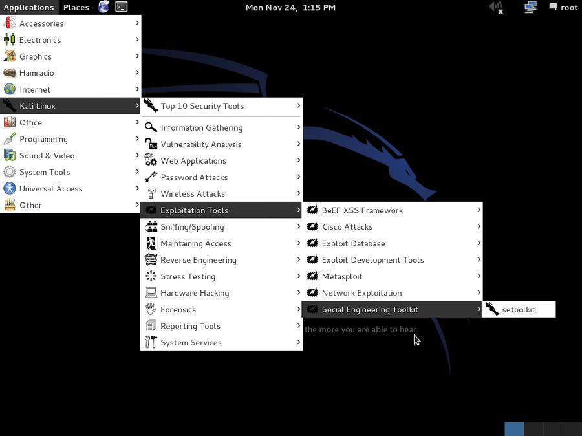Expand the Cisco Attacks submenu arrow

(479, 226)
